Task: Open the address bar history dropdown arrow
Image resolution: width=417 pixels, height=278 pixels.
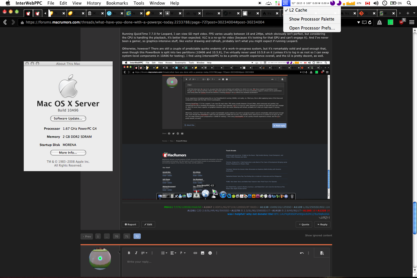Action: [x=359, y=22]
